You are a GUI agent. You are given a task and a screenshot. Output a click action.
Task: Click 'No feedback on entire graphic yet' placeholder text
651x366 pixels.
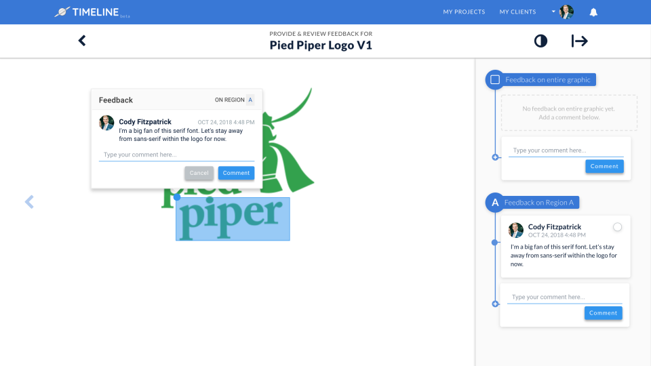point(569,108)
